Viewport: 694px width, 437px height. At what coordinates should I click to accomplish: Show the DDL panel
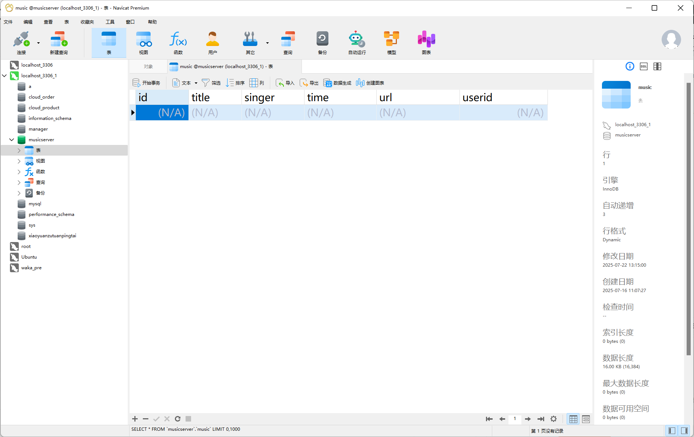pyautogui.click(x=644, y=66)
